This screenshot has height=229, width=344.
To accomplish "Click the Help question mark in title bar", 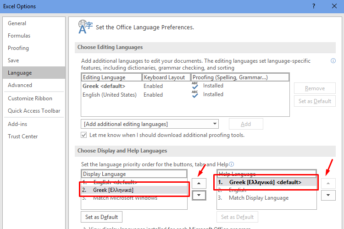I will point(314,6).
